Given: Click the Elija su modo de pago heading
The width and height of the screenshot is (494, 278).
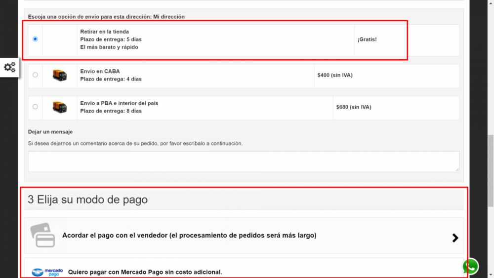Looking at the screenshot, I should [x=87, y=200].
